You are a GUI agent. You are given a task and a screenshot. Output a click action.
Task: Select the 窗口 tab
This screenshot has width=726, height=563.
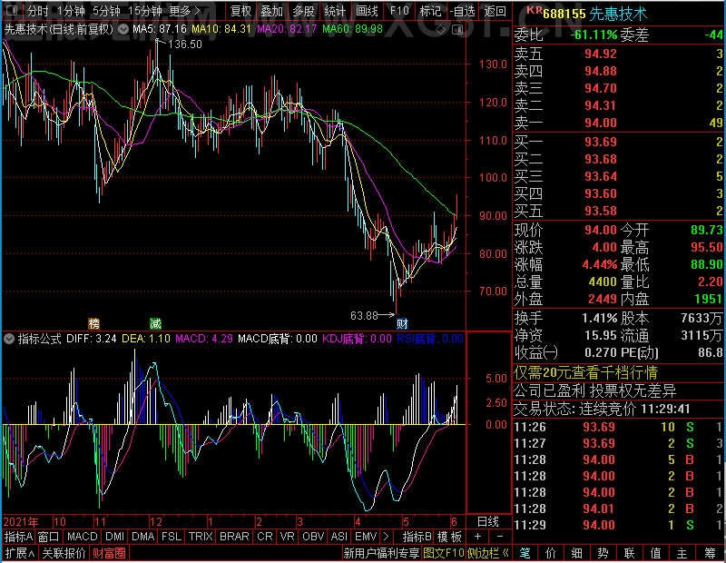point(49,536)
